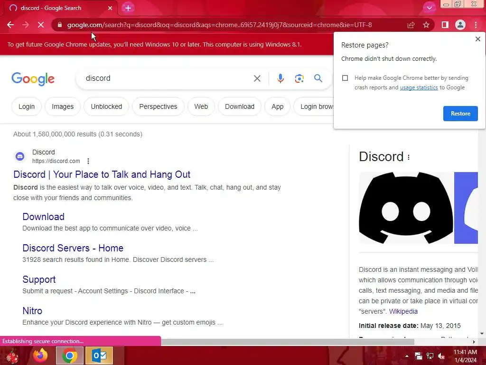Select the Login filter chip

coord(27,106)
